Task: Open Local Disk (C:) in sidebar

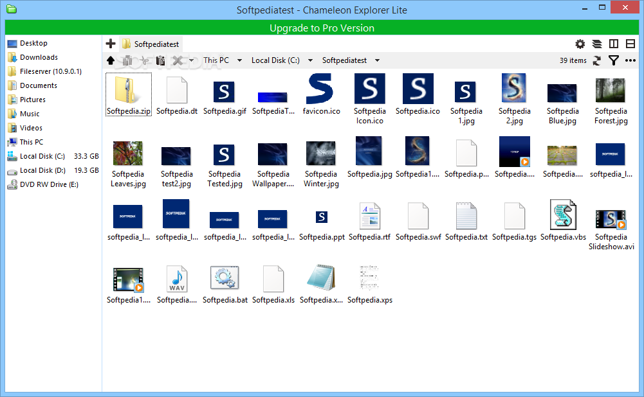Action: (53, 156)
